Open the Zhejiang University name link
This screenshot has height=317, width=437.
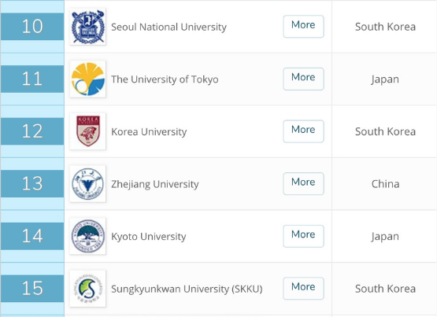click(155, 184)
